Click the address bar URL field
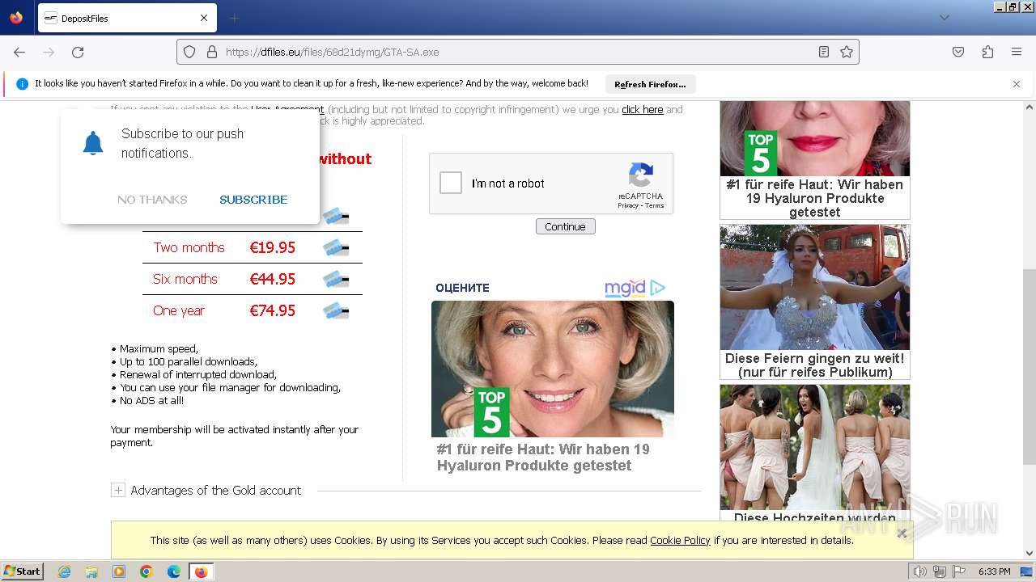Screen dimensions: 1036x582 coord(518,52)
